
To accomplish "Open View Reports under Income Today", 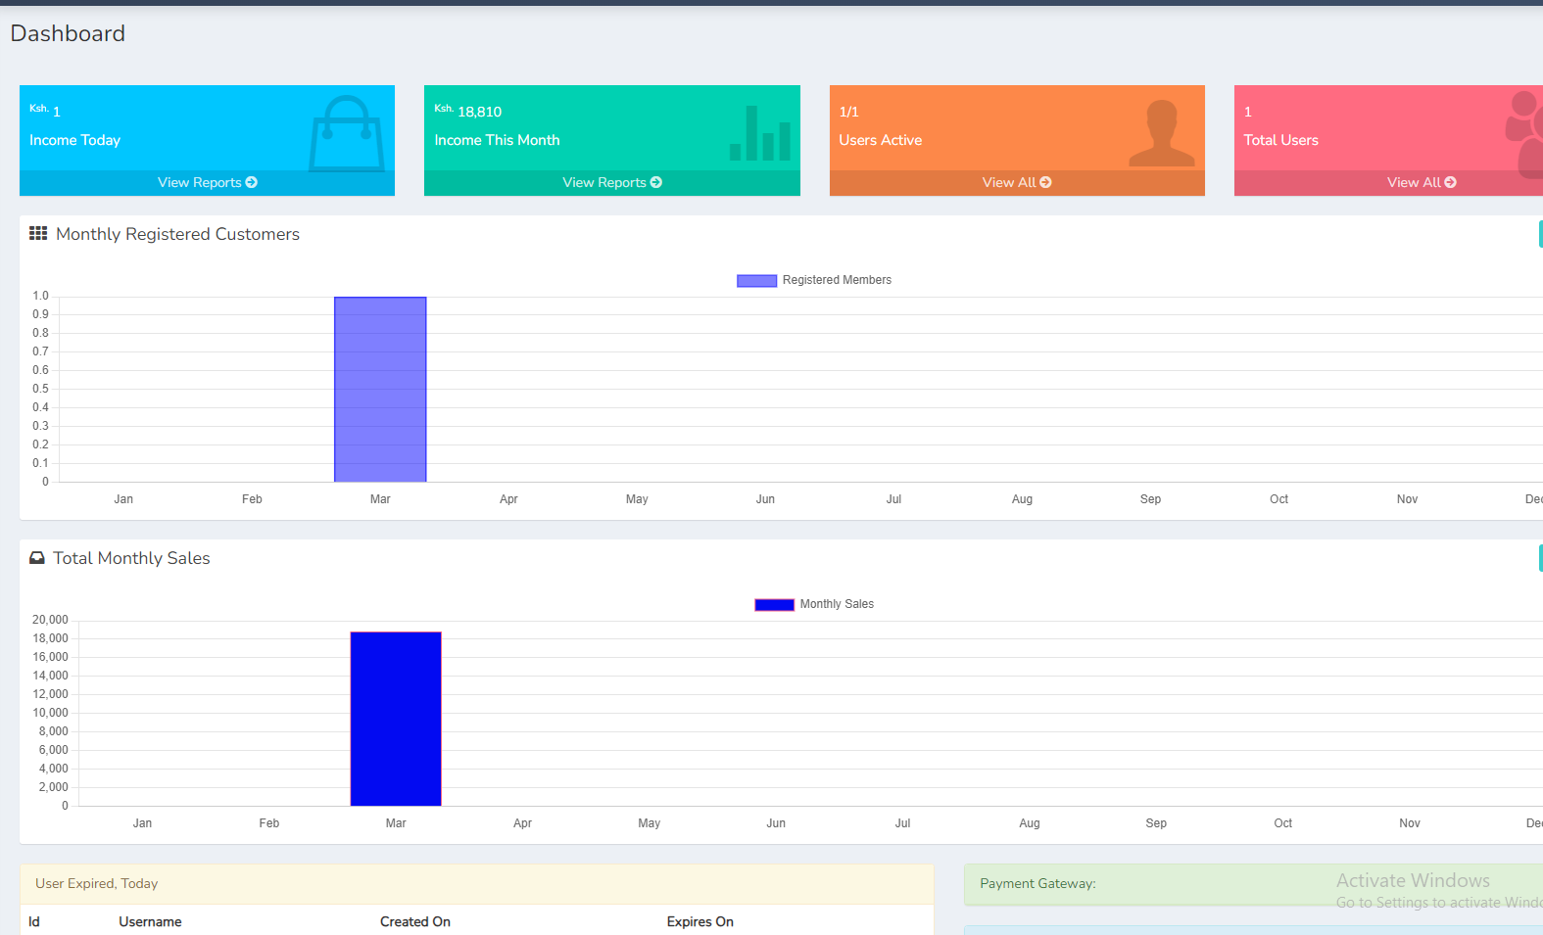I will [x=207, y=183].
